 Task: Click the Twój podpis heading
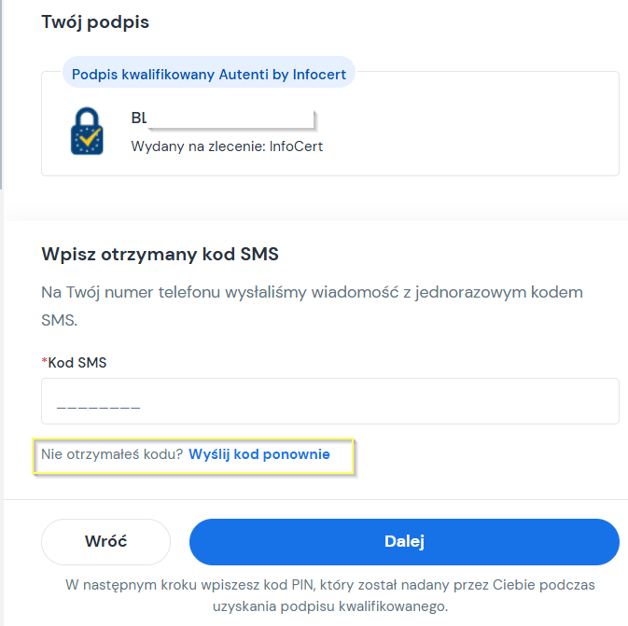click(95, 21)
